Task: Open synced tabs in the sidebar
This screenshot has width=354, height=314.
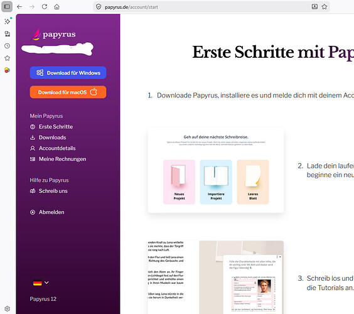Action: point(8,34)
